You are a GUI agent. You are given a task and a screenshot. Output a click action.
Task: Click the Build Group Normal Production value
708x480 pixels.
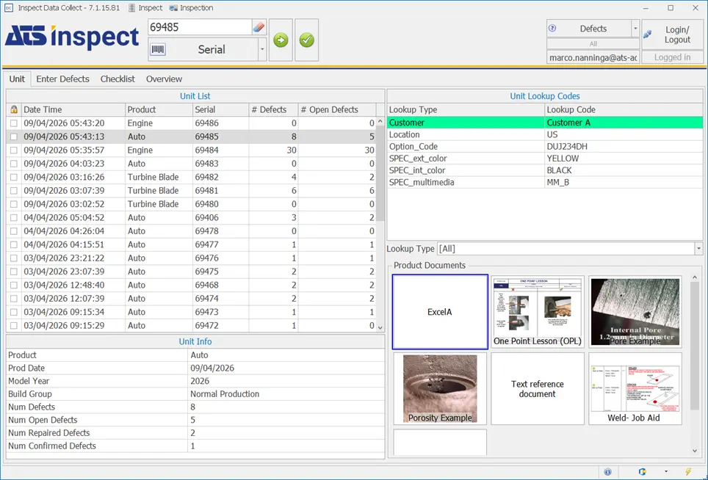(x=225, y=394)
